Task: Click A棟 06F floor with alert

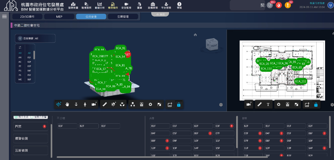Action: pyautogui.click(x=203, y=133)
